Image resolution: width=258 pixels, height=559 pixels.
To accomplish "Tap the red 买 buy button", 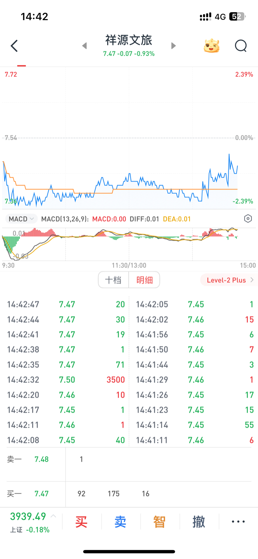I will (81, 522).
